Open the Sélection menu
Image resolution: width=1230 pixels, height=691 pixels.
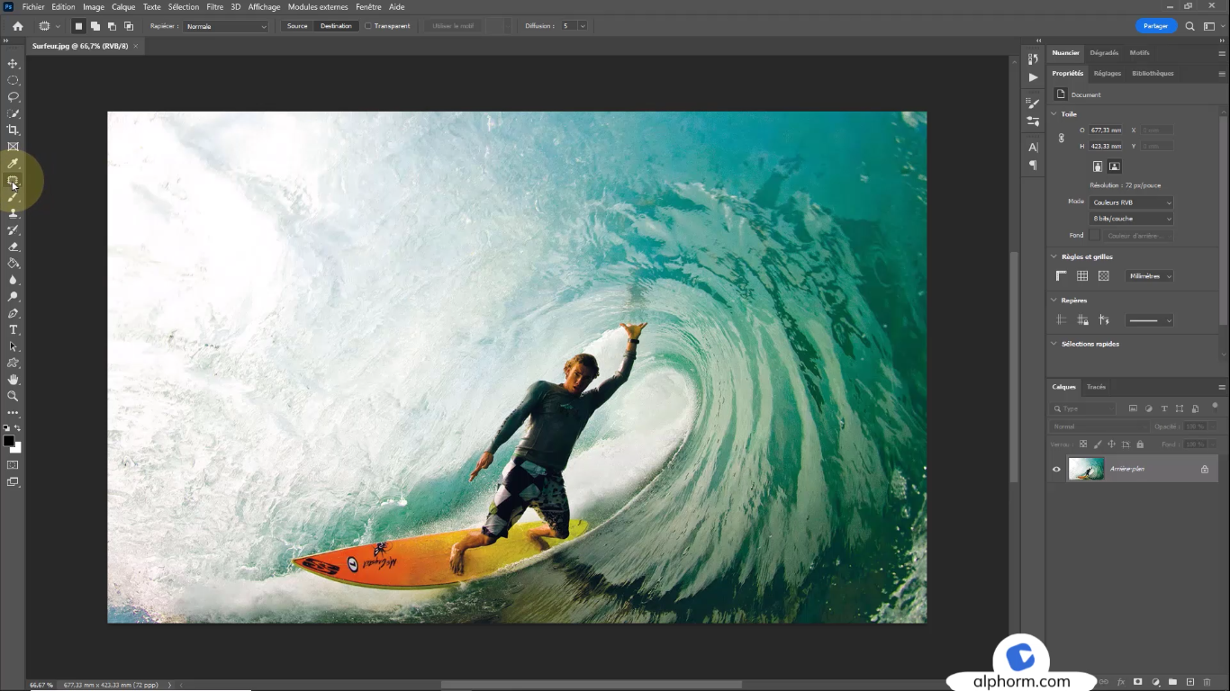[183, 6]
